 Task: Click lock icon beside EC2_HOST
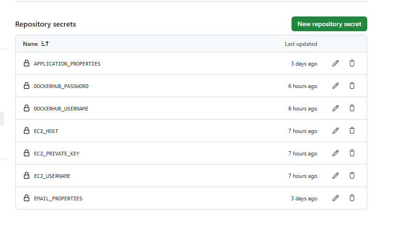click(27, 130)
